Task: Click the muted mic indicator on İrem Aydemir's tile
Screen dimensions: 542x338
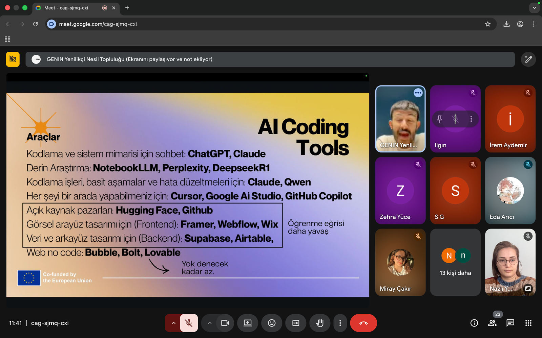Action: point(528,93)
